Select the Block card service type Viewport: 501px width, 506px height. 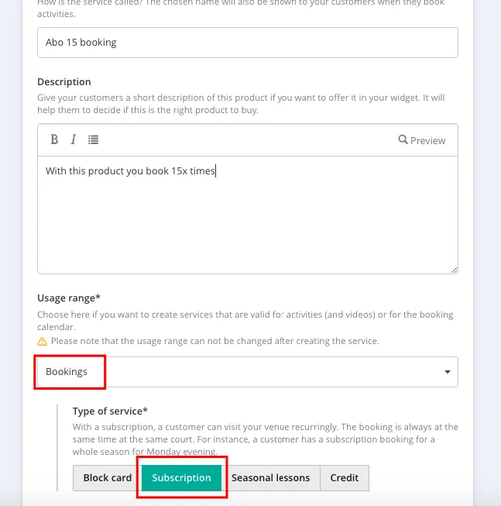pos(107,478)
